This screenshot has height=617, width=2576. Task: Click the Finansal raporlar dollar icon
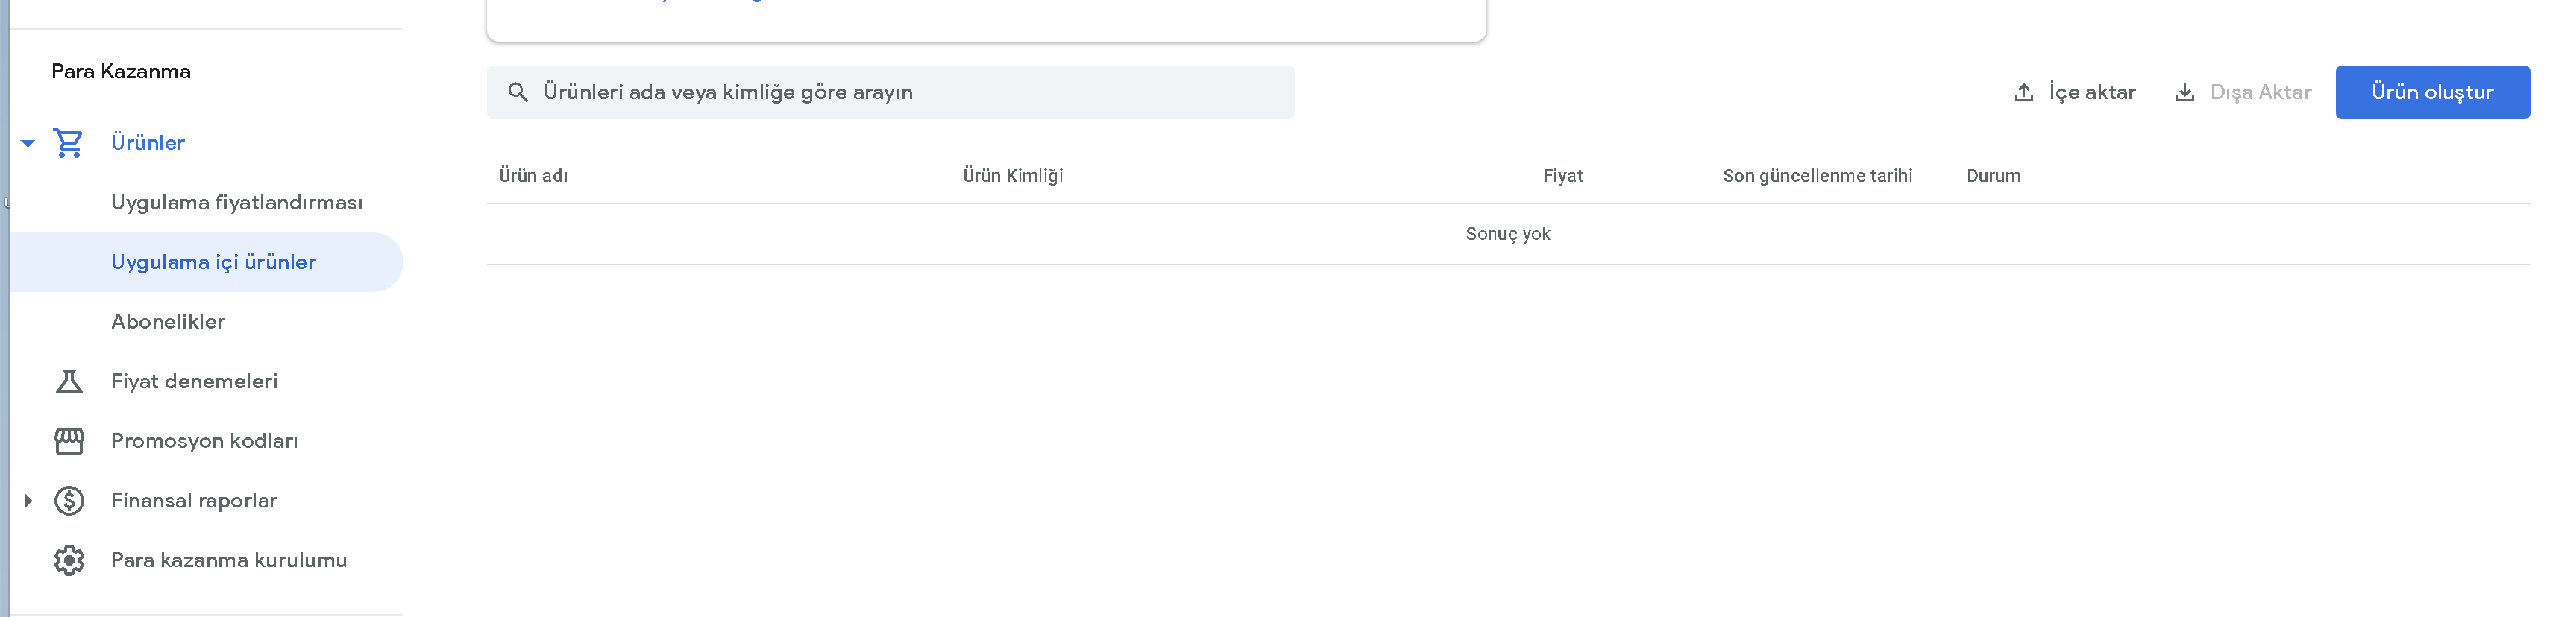pos(69,500)
